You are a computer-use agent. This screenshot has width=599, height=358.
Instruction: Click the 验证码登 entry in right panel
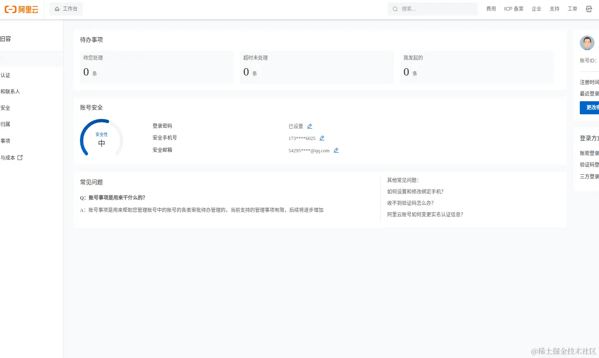coord(589,165)
